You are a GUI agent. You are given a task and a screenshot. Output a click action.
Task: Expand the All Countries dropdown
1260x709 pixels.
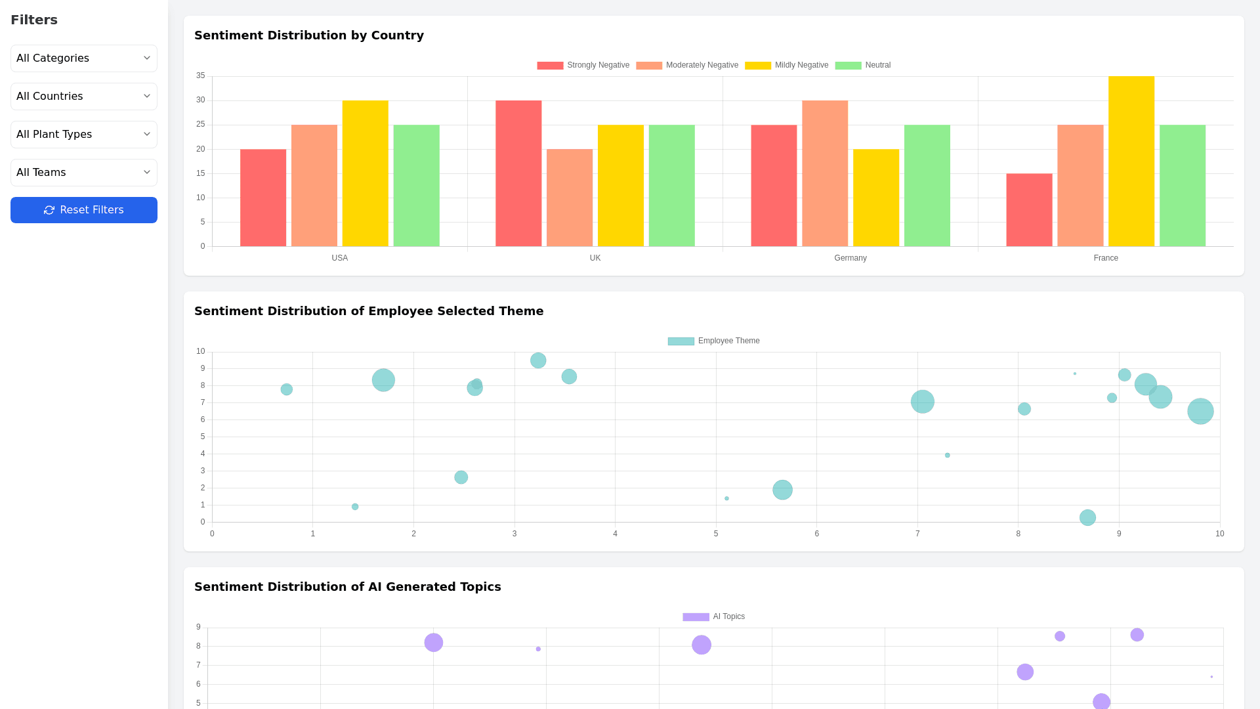click(84, 97)
